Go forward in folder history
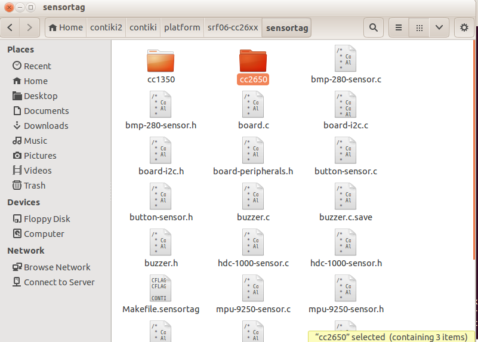Screen dimensions: 478x342 29,27
